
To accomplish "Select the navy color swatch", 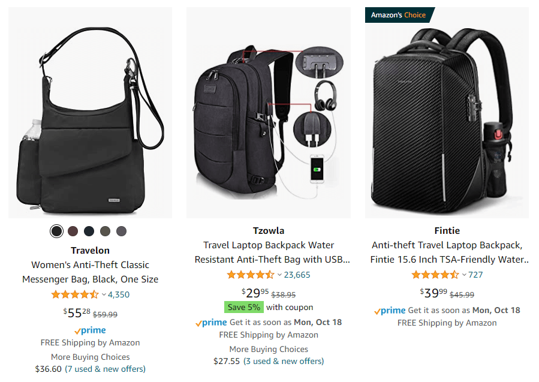I will click(89, 231).
